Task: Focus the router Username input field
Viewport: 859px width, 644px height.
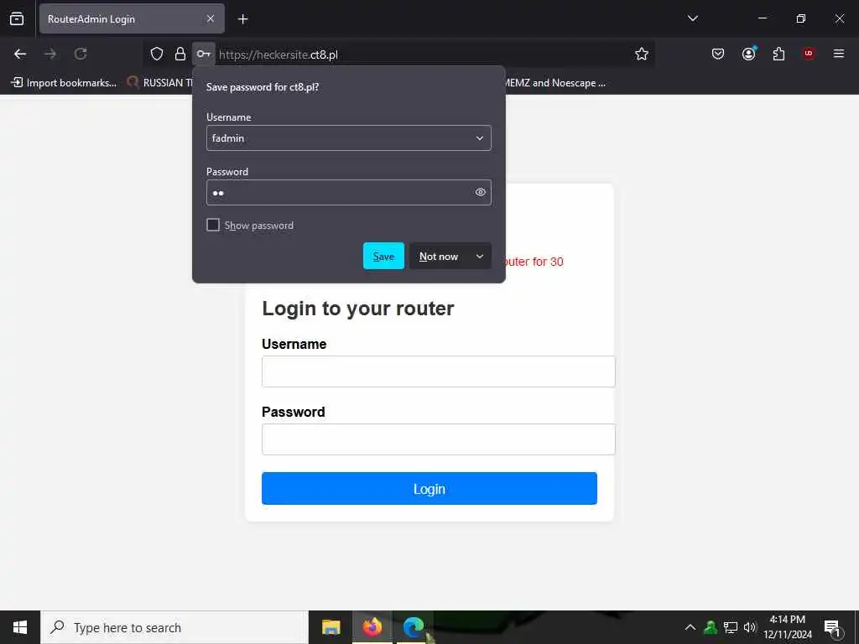Action: [x=438, y=371]
